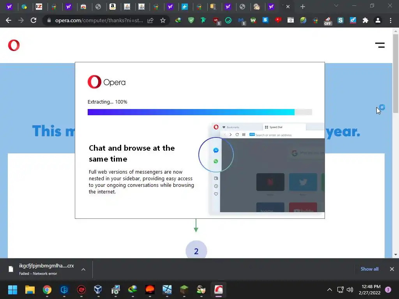399x299 pixels.
Task: Click the address bar showing opera.com URL
Action: (x=99, y=20)
